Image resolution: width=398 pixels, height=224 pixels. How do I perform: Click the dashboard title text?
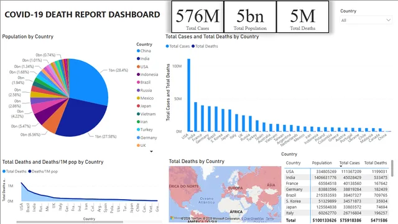[x=82, y=14]
